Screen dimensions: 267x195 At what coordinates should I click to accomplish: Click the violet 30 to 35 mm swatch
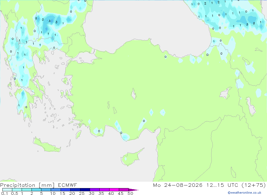click(x=95, y=190)
